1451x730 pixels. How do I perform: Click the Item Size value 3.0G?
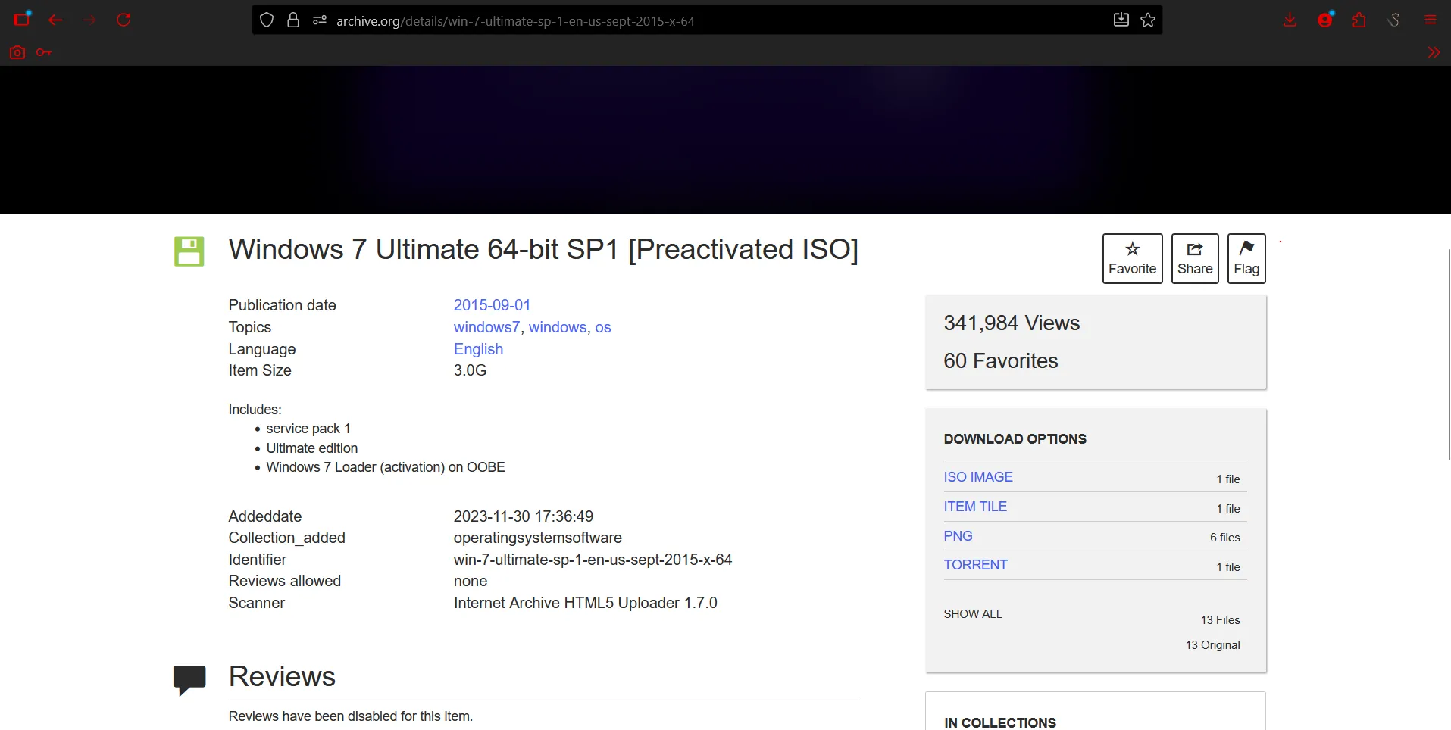(470, 370)
